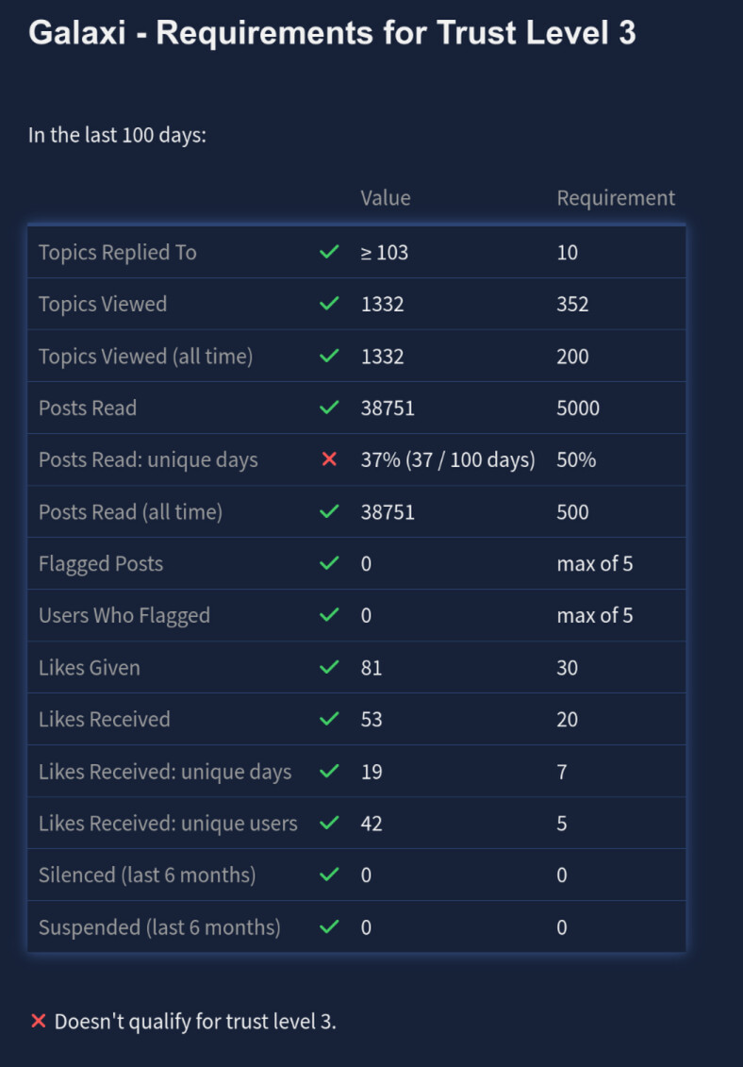This screenshot has height=1067, width=743.
Task: Click the checkmark for Likes Received: unique users
Action: coord(329,823)
